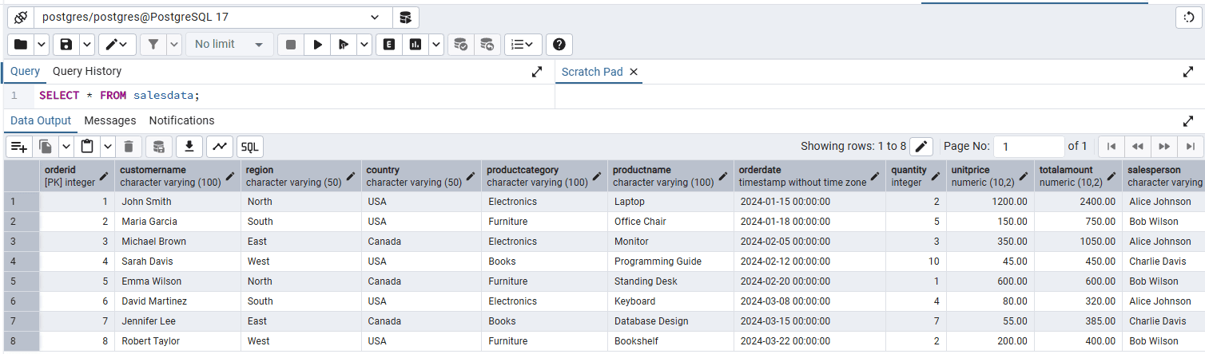The height and width of the screenshot is (354, 1205).
Task: Expand the Paste options dropdown arrow
Action: coord(107,147)
